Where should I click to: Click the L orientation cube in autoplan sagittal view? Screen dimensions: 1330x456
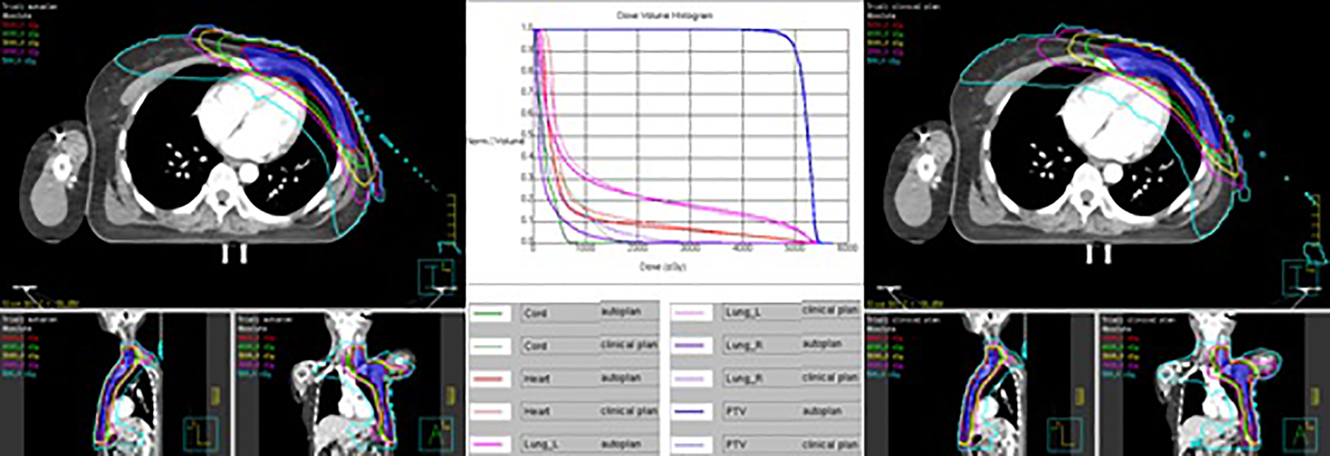[200, 434]
